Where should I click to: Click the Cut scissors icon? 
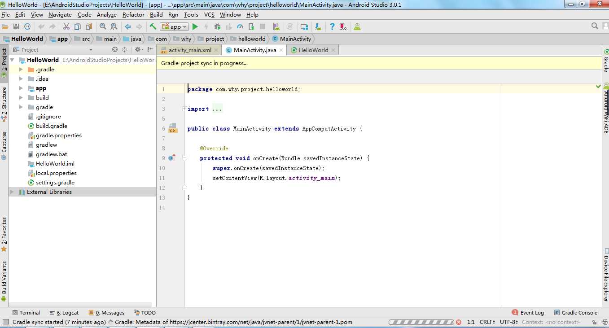[x=66, y=27]
